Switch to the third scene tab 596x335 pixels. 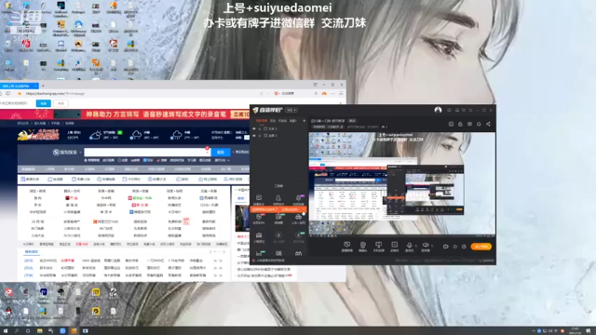(x=283, y=121)
